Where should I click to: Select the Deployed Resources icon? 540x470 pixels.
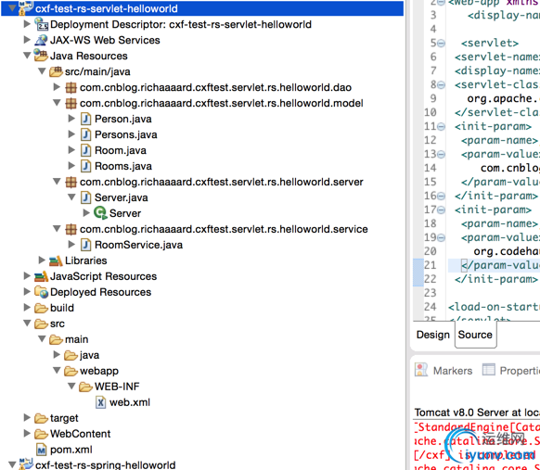tap(42, 292)
